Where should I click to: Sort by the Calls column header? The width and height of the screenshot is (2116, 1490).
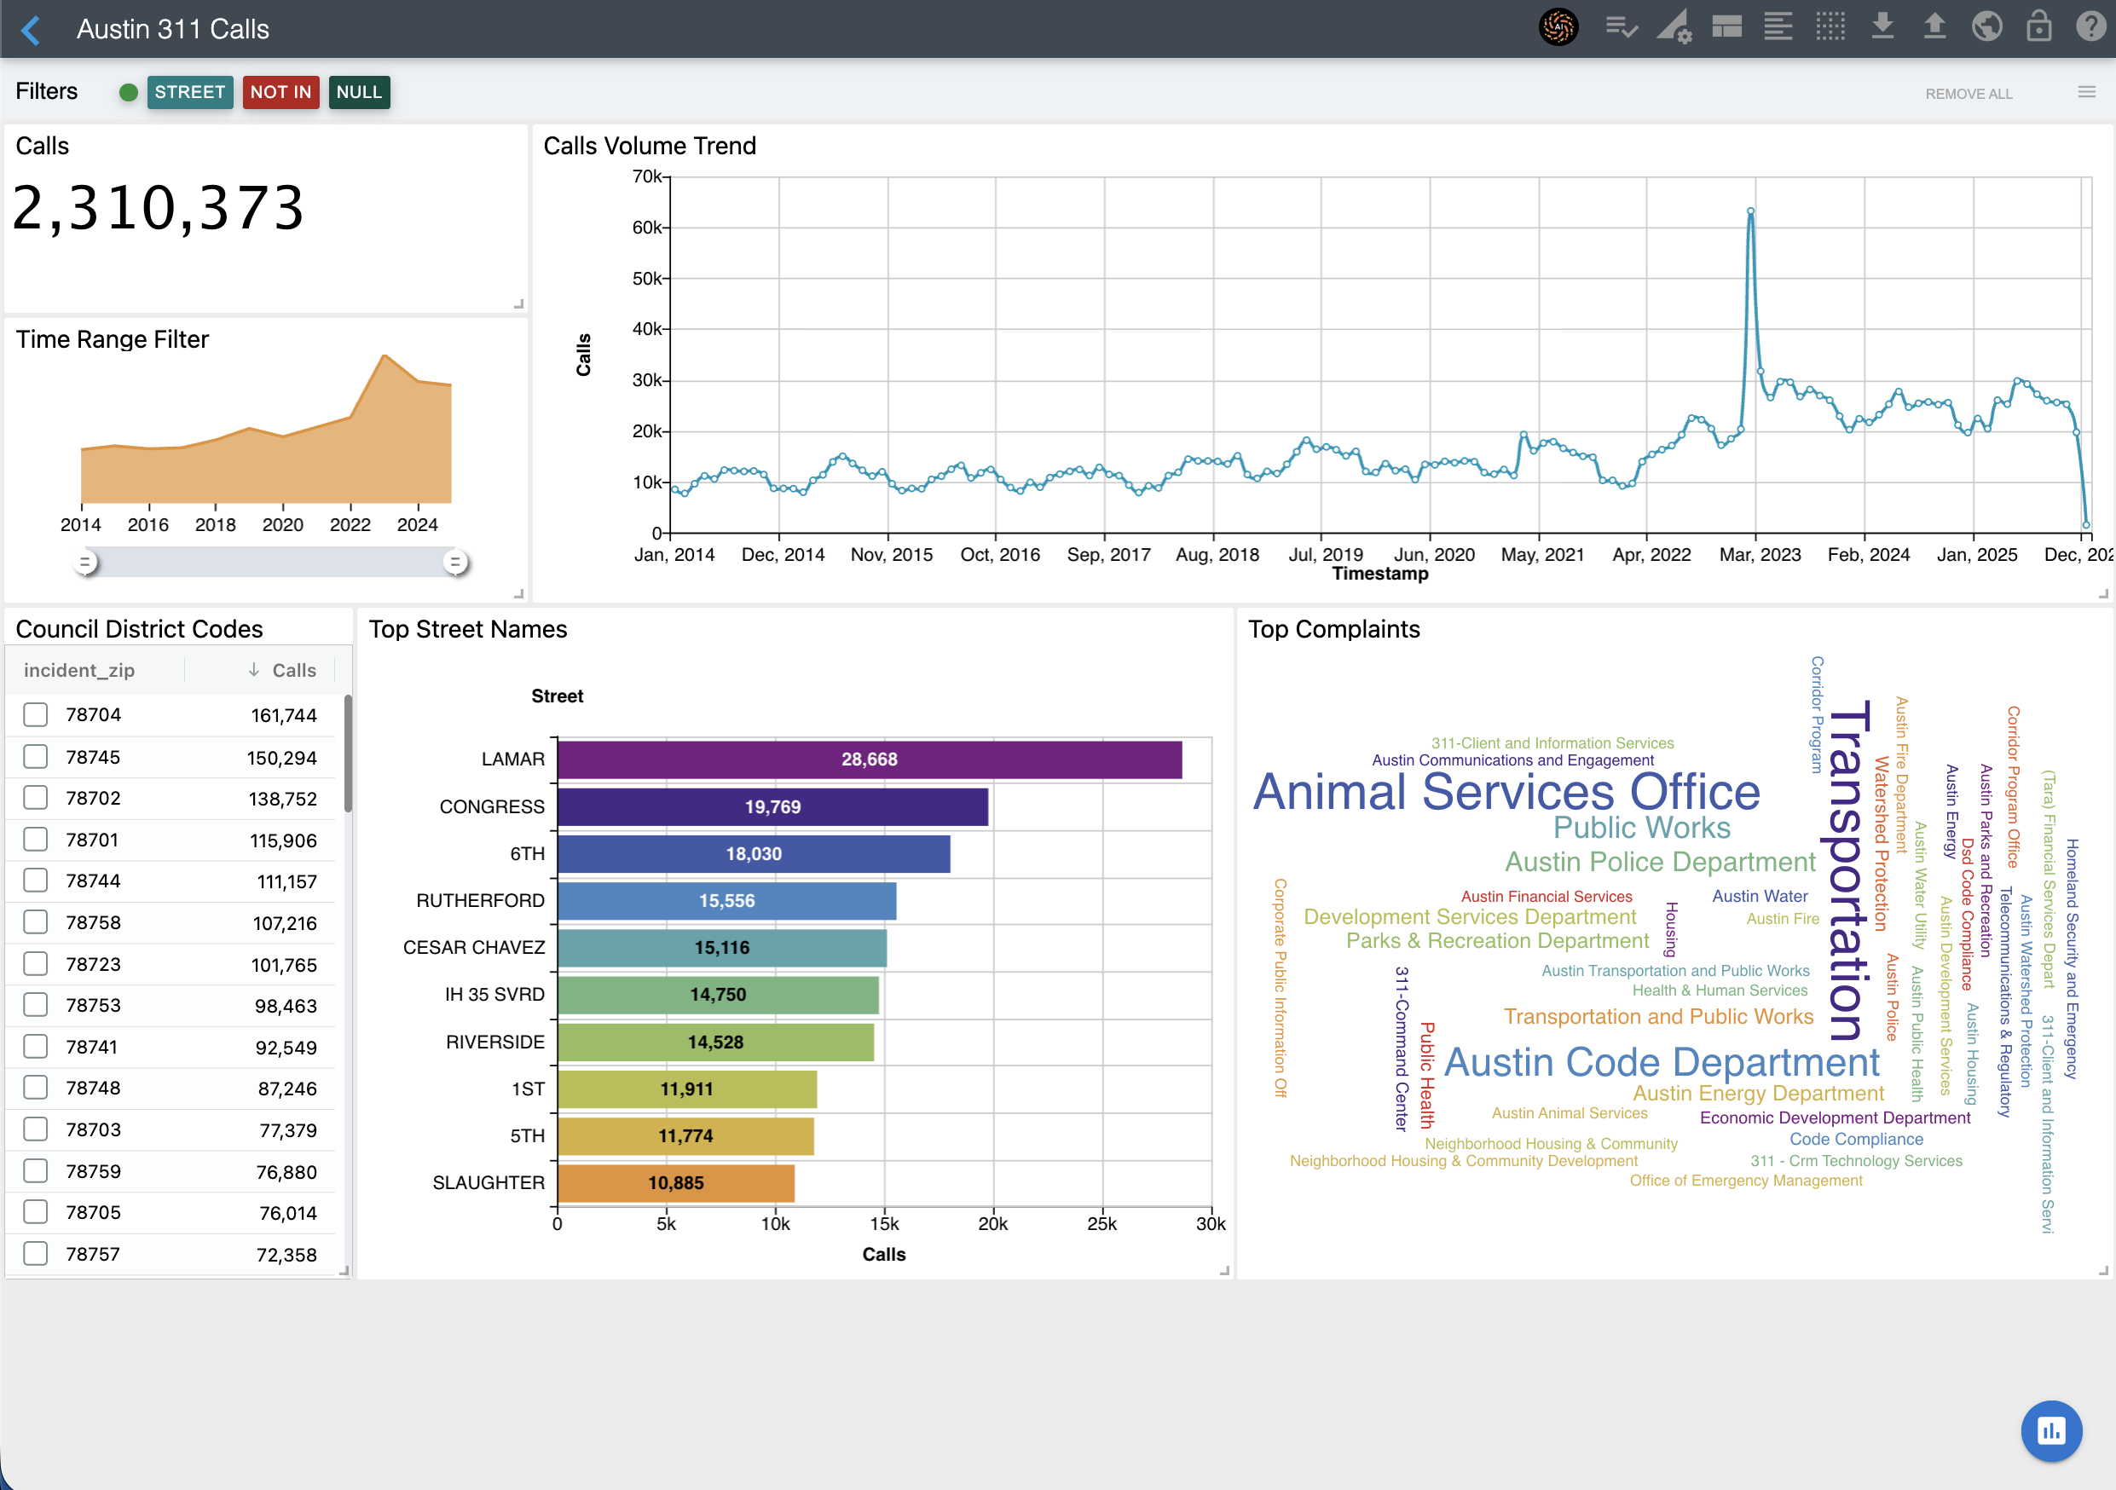[x=293, y=670]
